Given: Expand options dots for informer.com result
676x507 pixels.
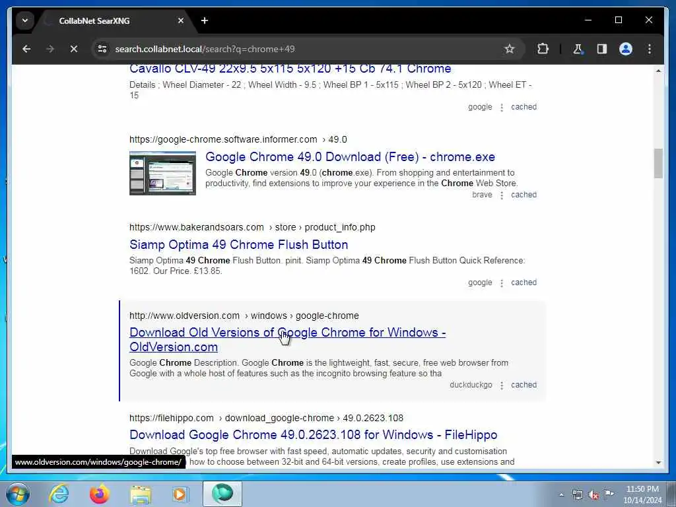Looking at the screenshot, I should (502, 195).
